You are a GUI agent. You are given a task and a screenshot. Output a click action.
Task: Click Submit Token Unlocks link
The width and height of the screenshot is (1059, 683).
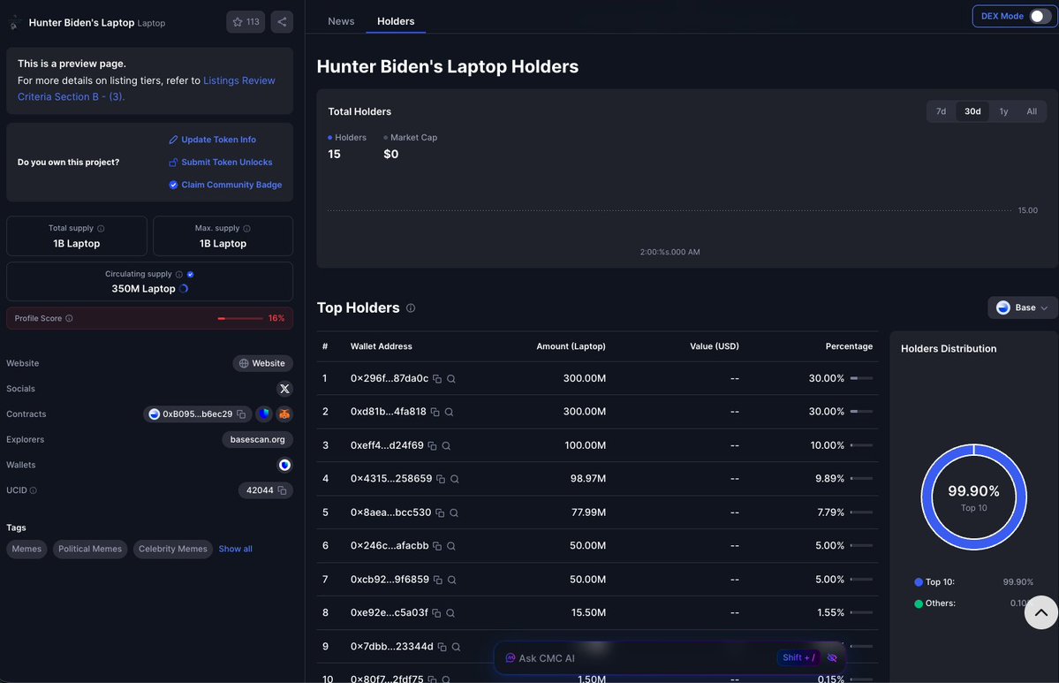[x=221, y=163]
